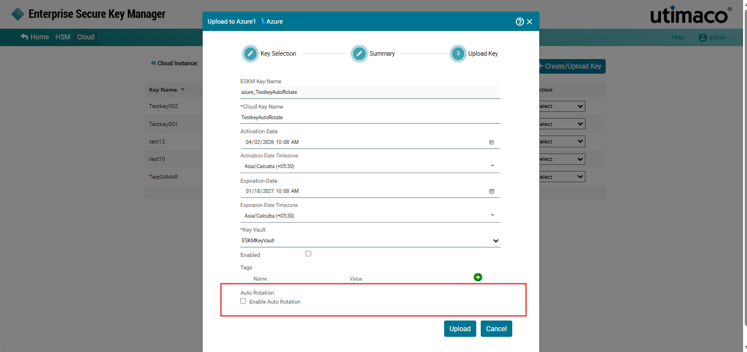This screenshot has height=352, width=747.
Task: Click the Cloud Instance label
Action: [x=178, y=64]
